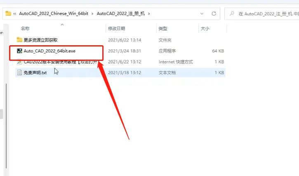Click size cell 64 KB

point(218,51)
